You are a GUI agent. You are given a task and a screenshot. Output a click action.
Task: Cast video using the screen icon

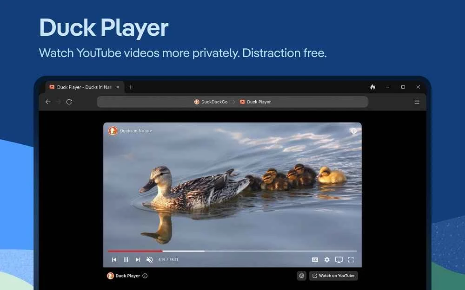click(339, 259)
